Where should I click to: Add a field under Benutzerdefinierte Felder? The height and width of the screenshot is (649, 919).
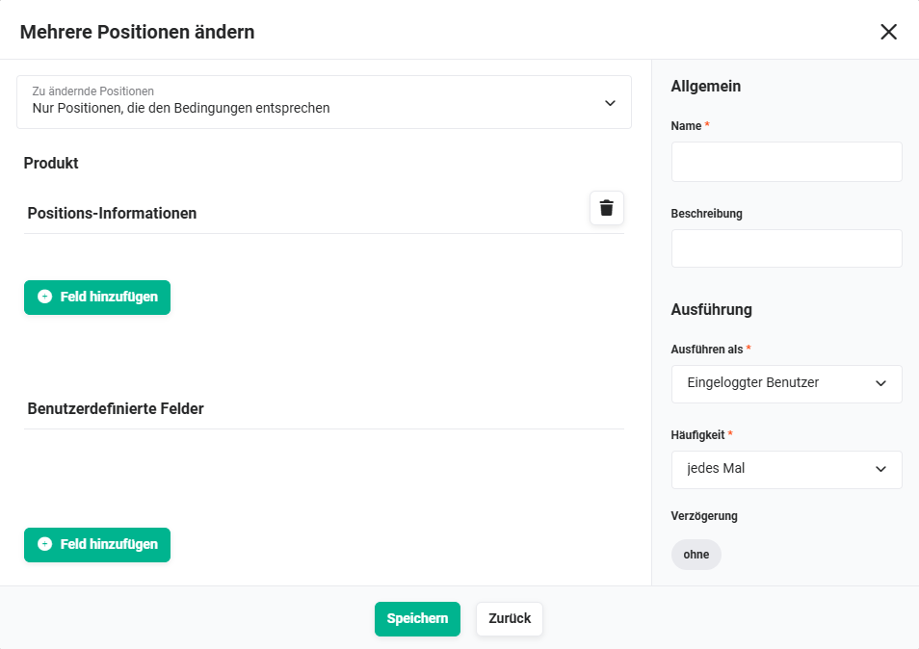click(x=97, y=545)
